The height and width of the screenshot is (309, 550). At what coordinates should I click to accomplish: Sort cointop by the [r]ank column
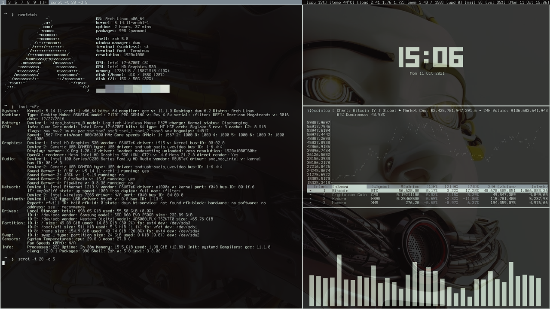coord(321,187)
